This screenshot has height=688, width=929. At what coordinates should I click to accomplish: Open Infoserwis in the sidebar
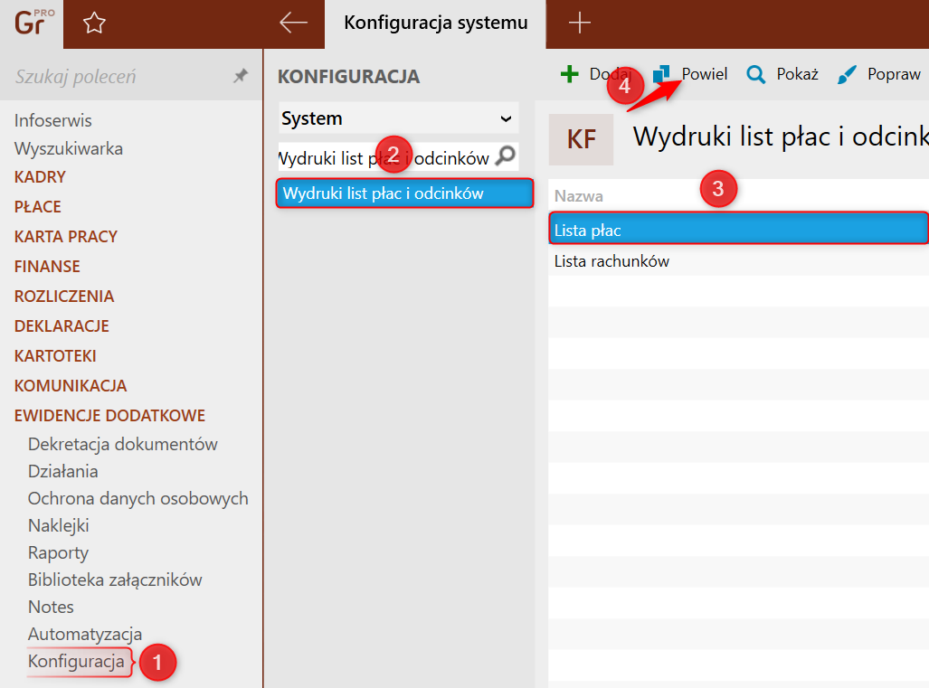(x=52, y=120)
